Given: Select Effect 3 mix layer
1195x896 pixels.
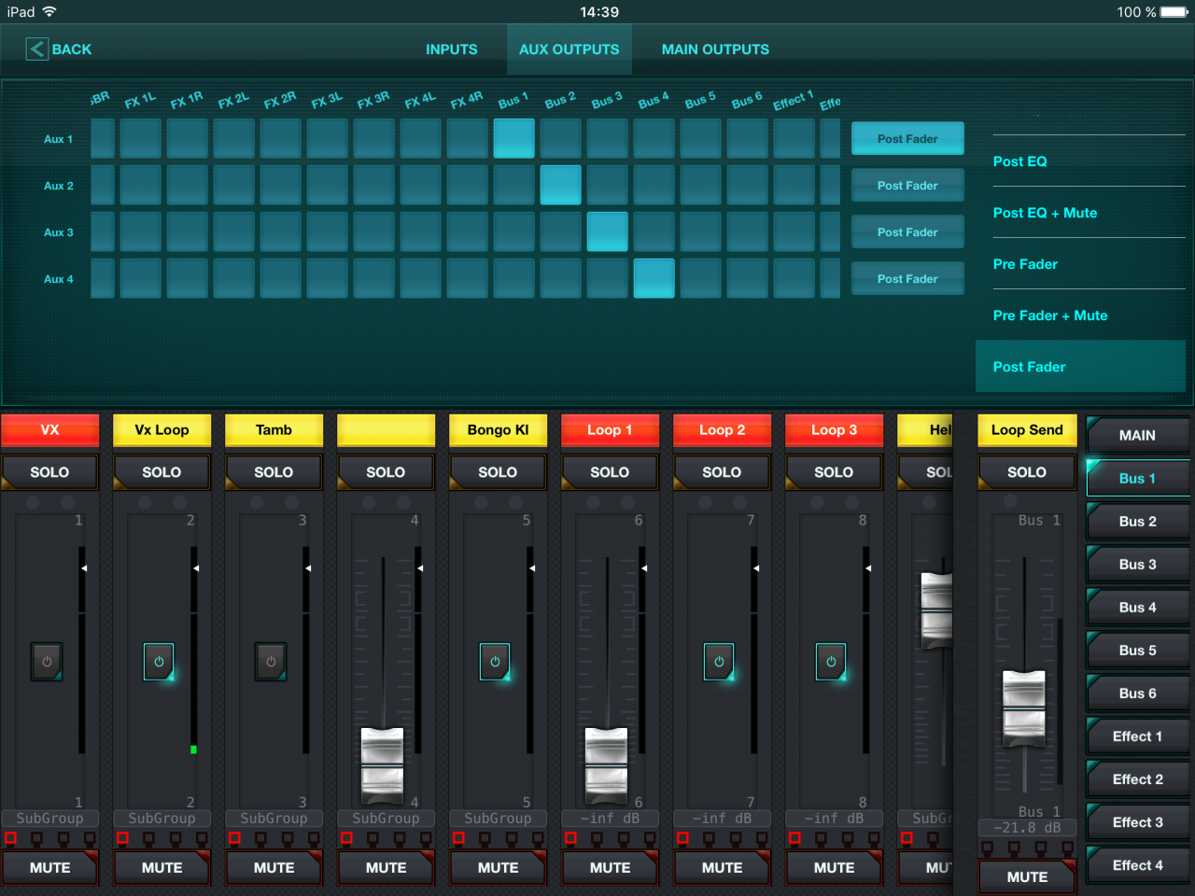Looking at the screenshot, I should pyautogui.click(x=1137, y=821).
